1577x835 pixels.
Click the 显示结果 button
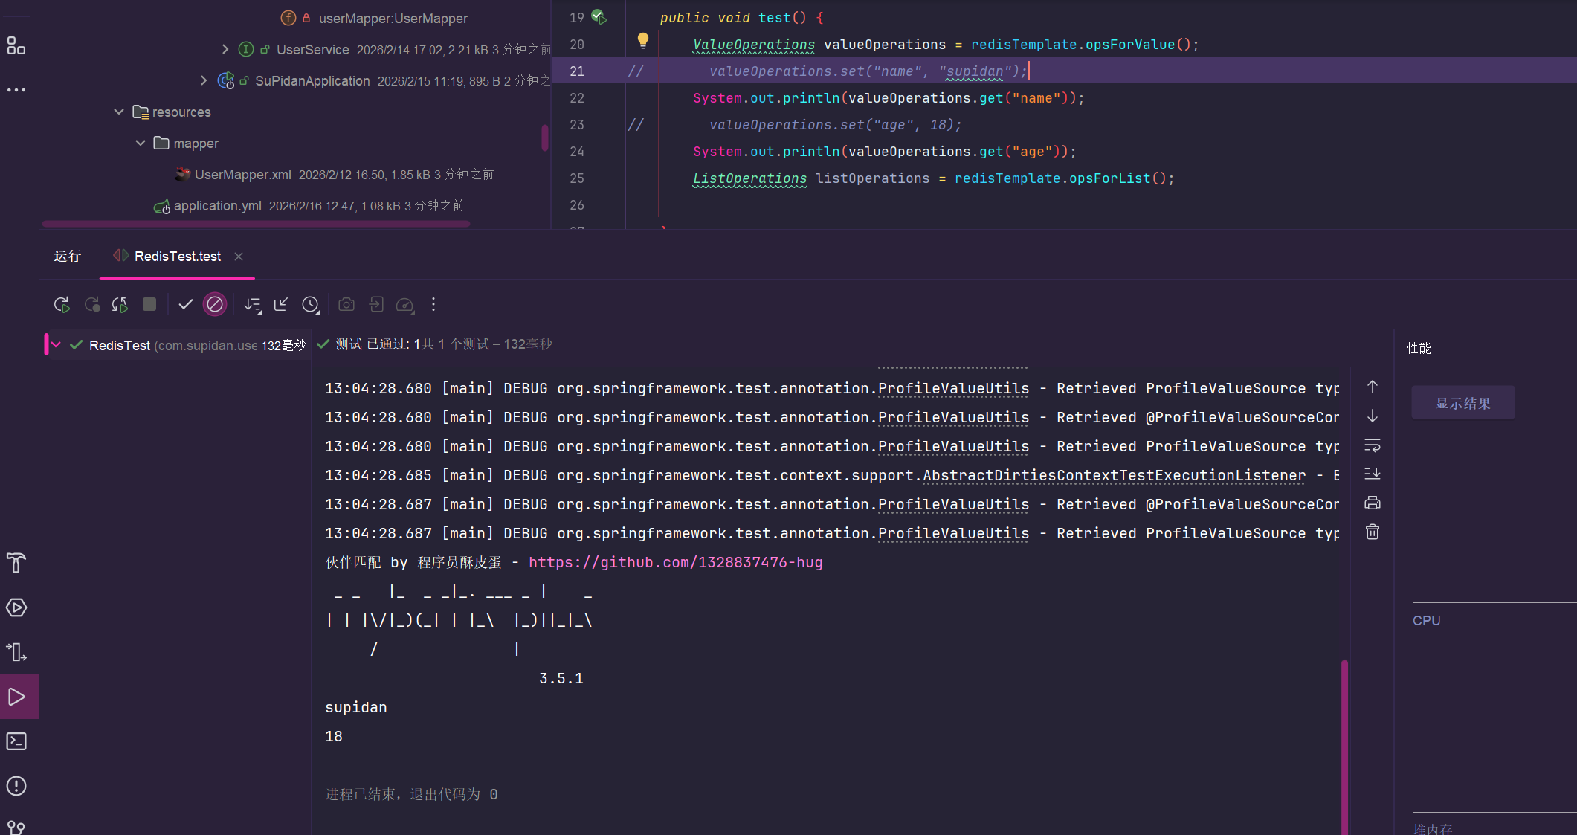pyautogui.click(x=1462, y=403)
